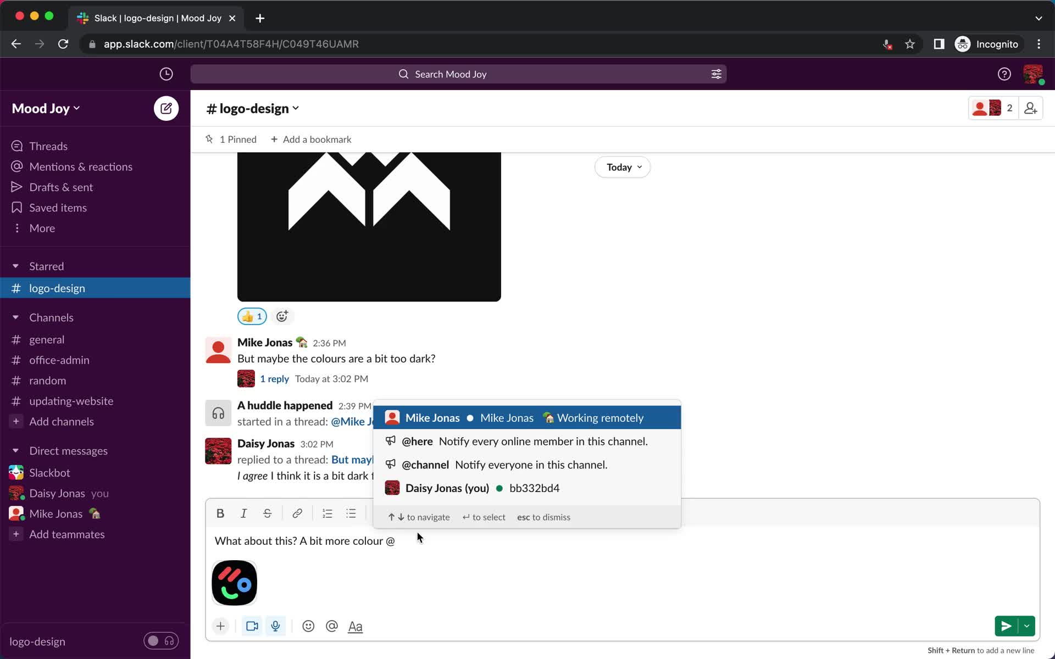The width and height of the screenshot is (1055, 659).
Task: Record an audio clip
Action: point(276,626)
